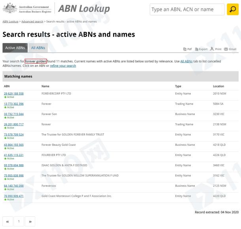The width and height of the screenshot is (241, 229).
Task: Click the 2010 NSW location cell
Action: coord(220,94)
